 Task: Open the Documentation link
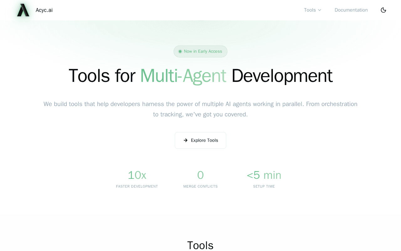point(351,10)
